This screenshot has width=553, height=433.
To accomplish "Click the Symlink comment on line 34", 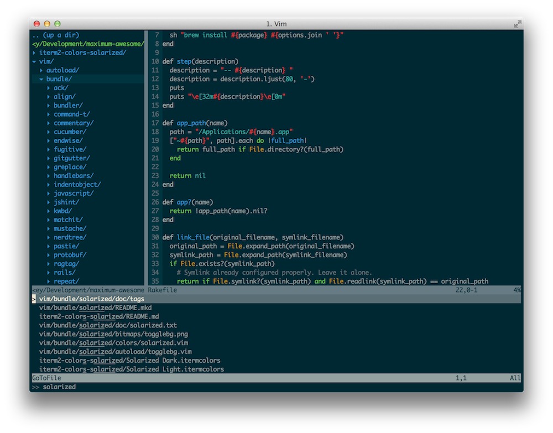I will [274, 273].
